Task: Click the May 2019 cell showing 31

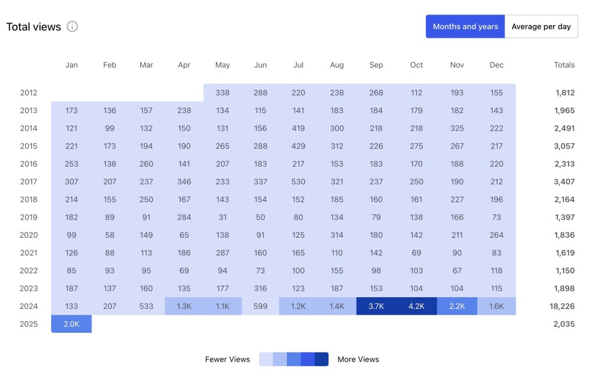Action: [222, 217]
